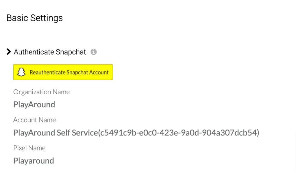Click the account ID starting with c5491c9b

[x=178, y=133]
